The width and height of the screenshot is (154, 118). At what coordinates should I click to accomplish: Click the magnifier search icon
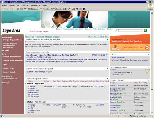coord(116,30)
